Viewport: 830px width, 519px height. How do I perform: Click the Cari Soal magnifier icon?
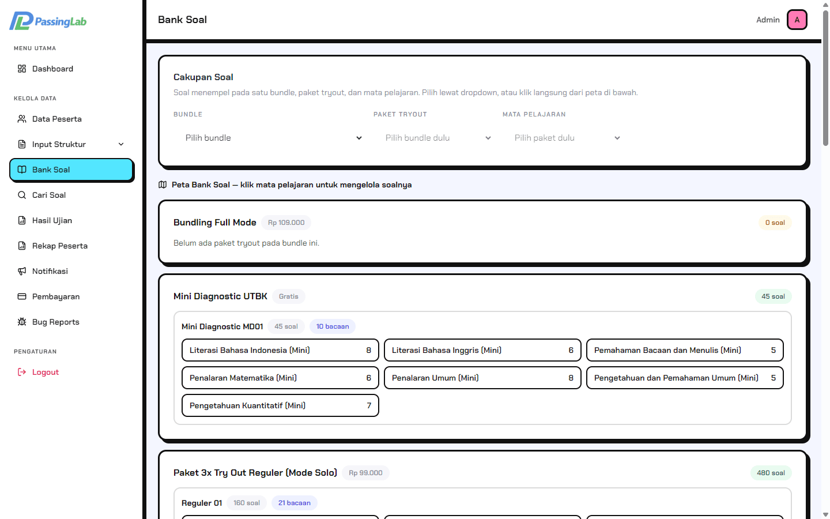22,195
